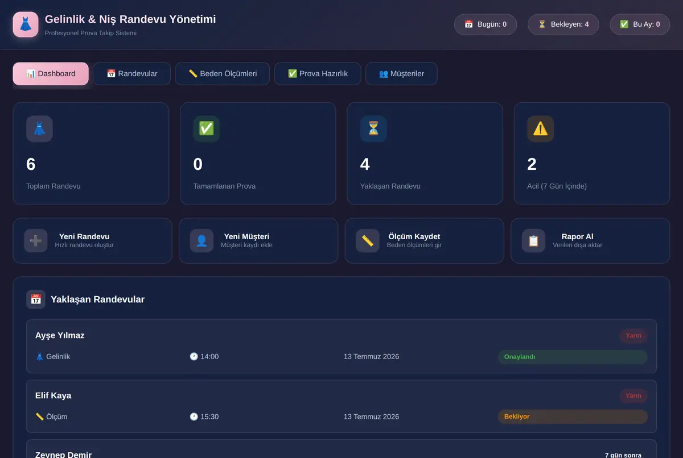This screenshot has width=683, height=458.
Task: Click the hourglass icon in Bekleyen badge
Action: (x=542, y=24)
